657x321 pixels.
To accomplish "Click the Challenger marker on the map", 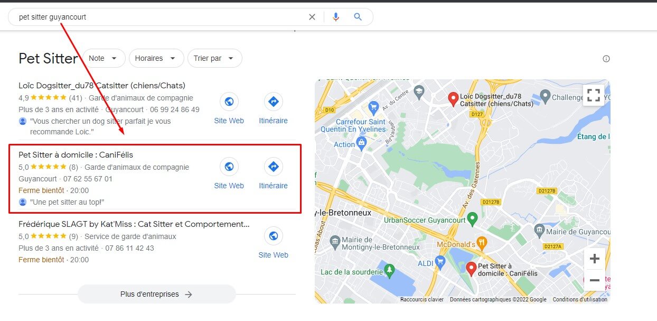I will 545,96.
